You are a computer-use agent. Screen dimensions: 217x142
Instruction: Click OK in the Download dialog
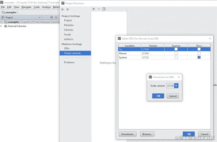coord(158,96)
